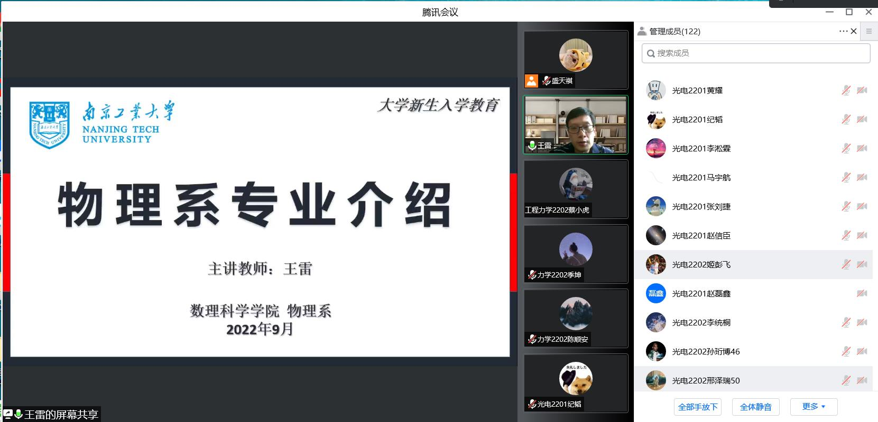Open the more options ellipsis in members panel
The image size is (878, 422).
pyautogui.click(x=843, y=31)
